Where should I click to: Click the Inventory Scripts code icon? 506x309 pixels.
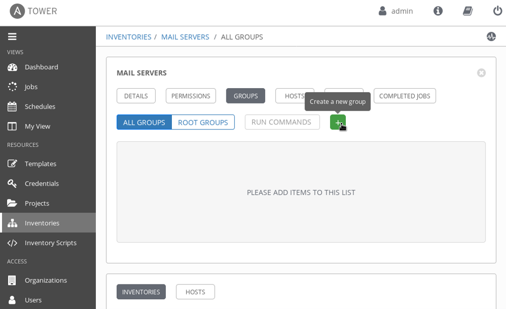click(12, 243)
